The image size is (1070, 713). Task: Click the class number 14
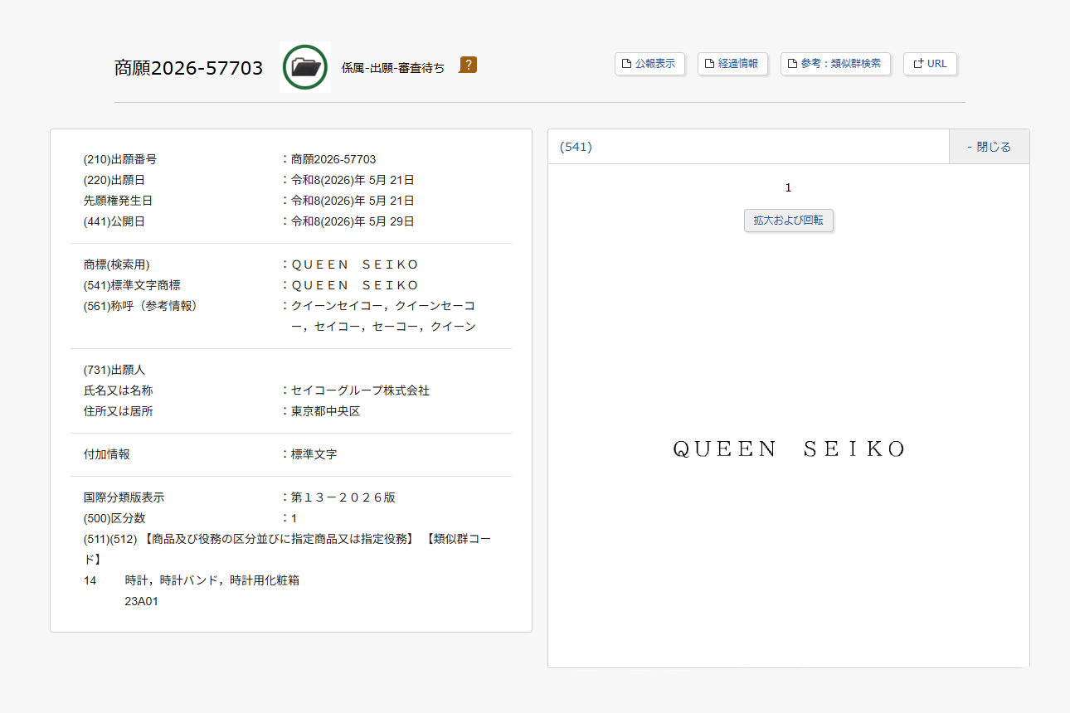pyautogui.click(x=90, y=580)
